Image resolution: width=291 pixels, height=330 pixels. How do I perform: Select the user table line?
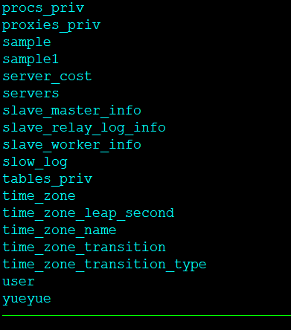[x=19, y=282]
